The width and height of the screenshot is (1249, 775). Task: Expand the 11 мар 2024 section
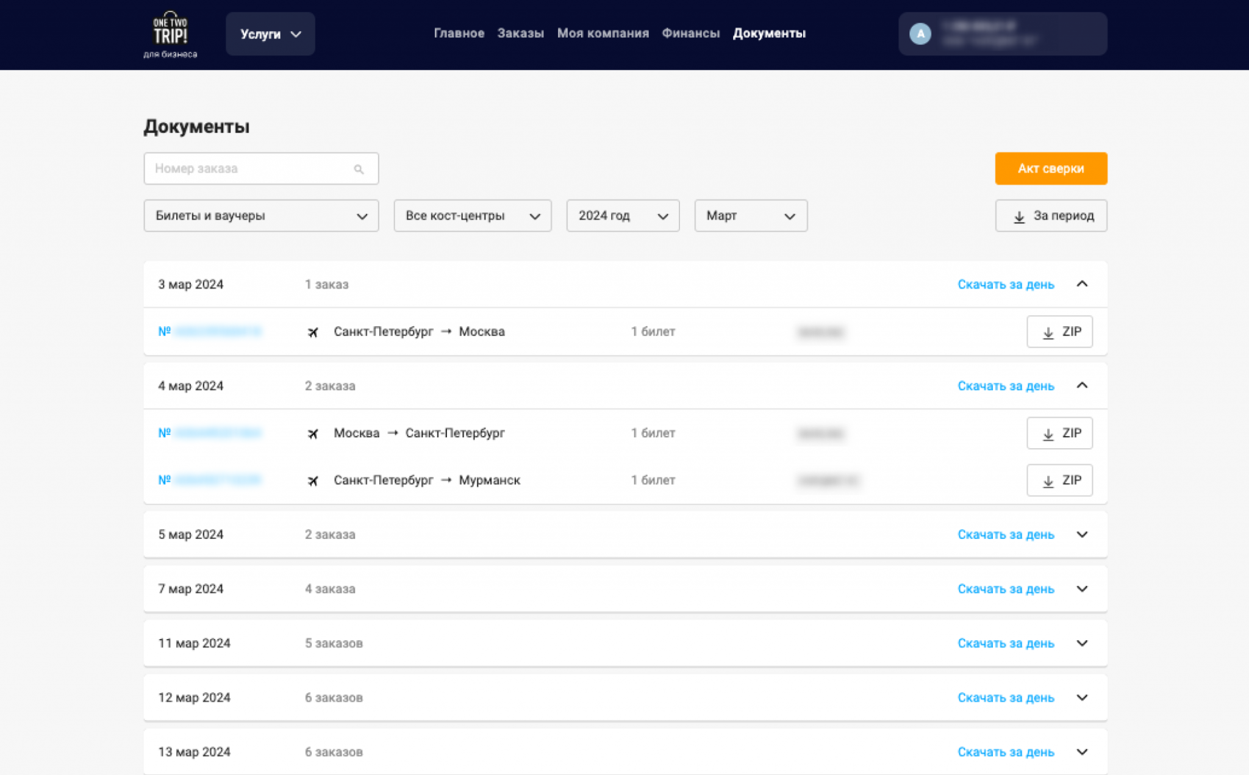[x=1081, y=643]
